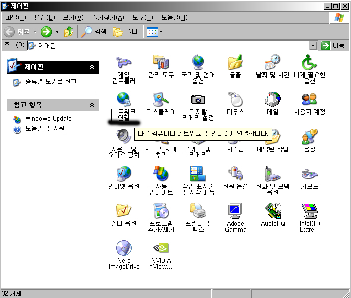Open the Windows Update link
351x298 pixels.
[x=49, y=118]
